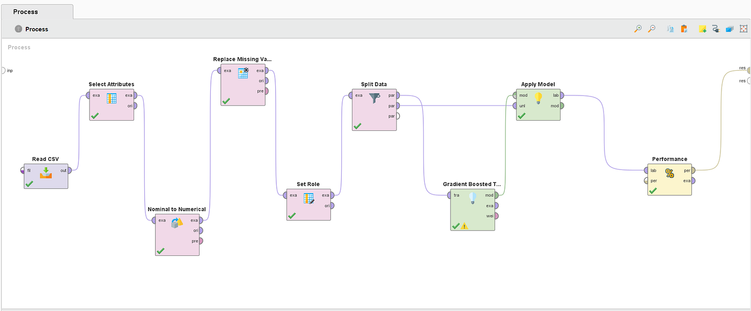The image size is (751, 311).
Task: Click the green checkmark on Apply Model
Action: point(521,115)
